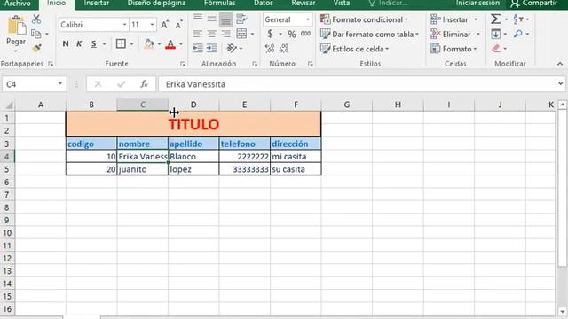Decrease font size with the smaller A icon
Image resolution: width=568 pixels, height=319 pixels.
pyautogui.click(x=178, y=25)
